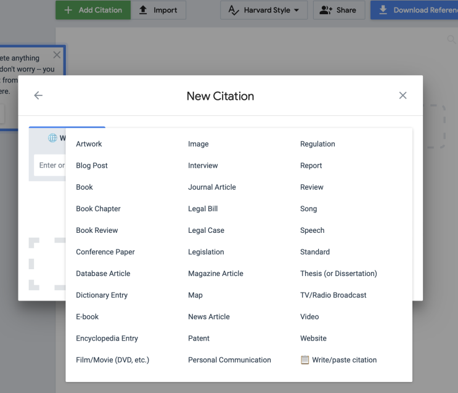
Task: Click the globe website tab icon
Action: [52, 138]
